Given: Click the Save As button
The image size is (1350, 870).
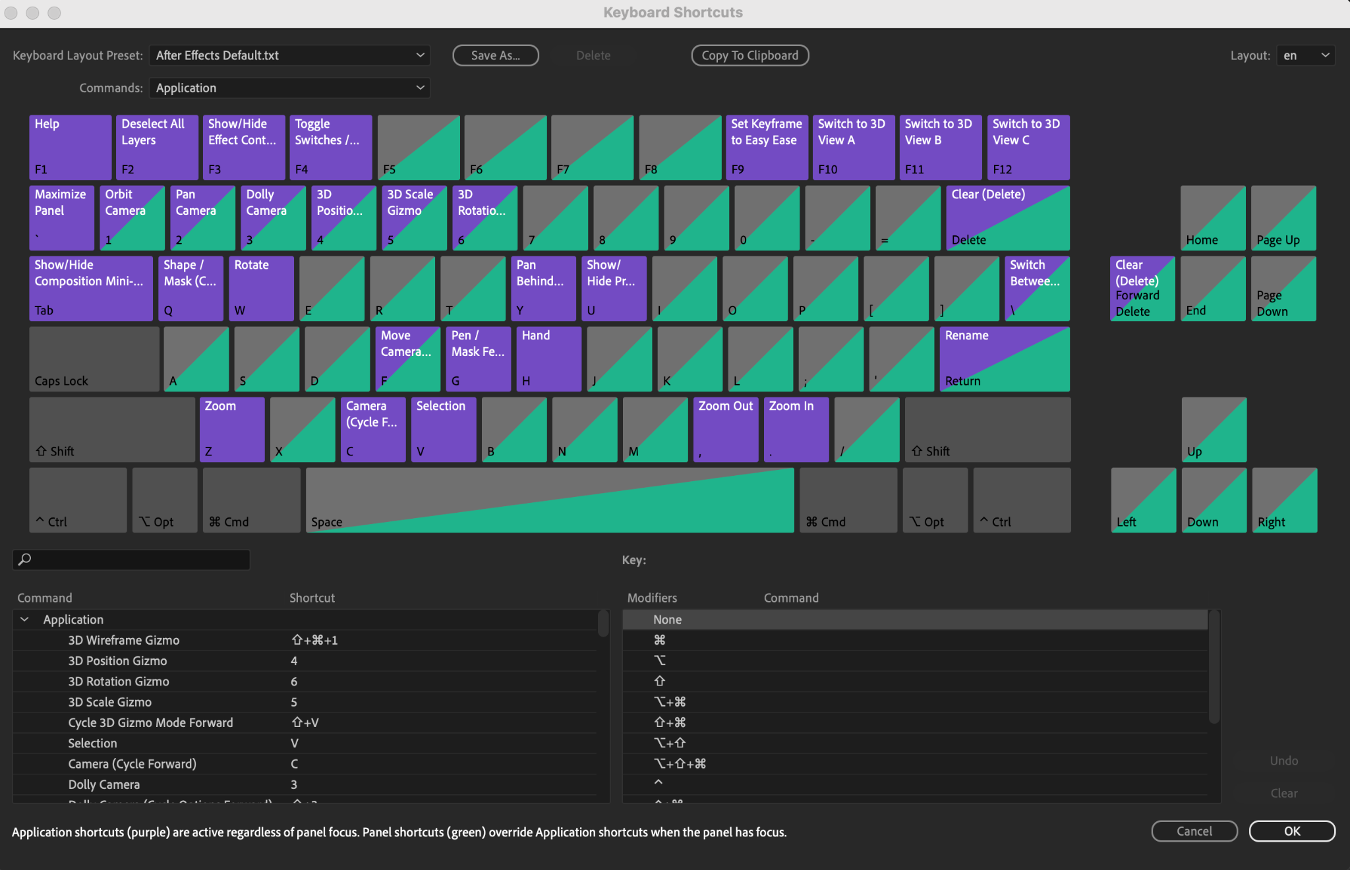Looking at the screenshot, I should [x=495, y=55].
